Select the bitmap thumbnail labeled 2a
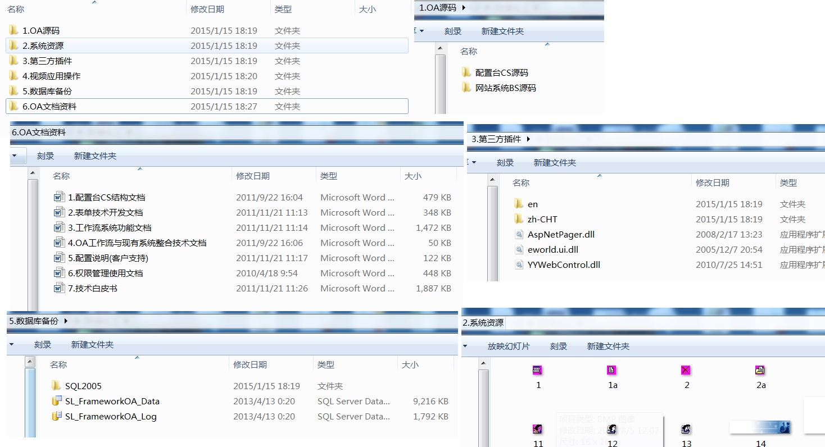 (760, 370)
